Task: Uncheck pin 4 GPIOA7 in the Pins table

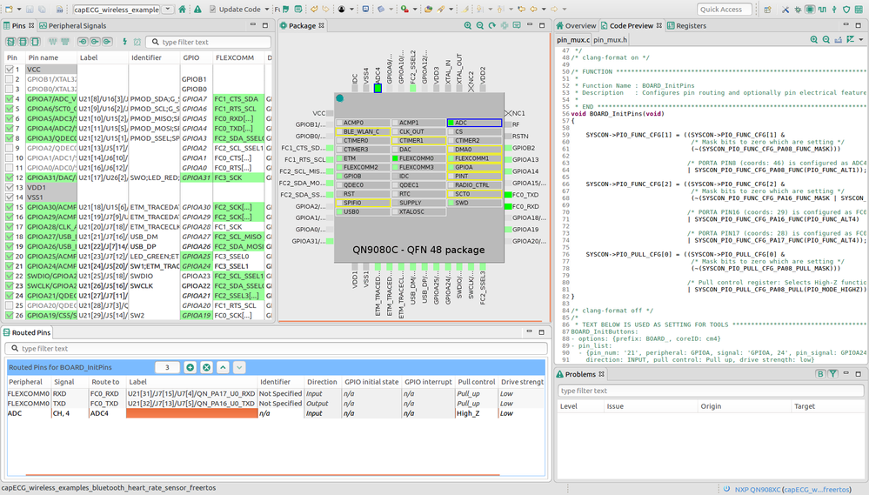Action: 10,99
